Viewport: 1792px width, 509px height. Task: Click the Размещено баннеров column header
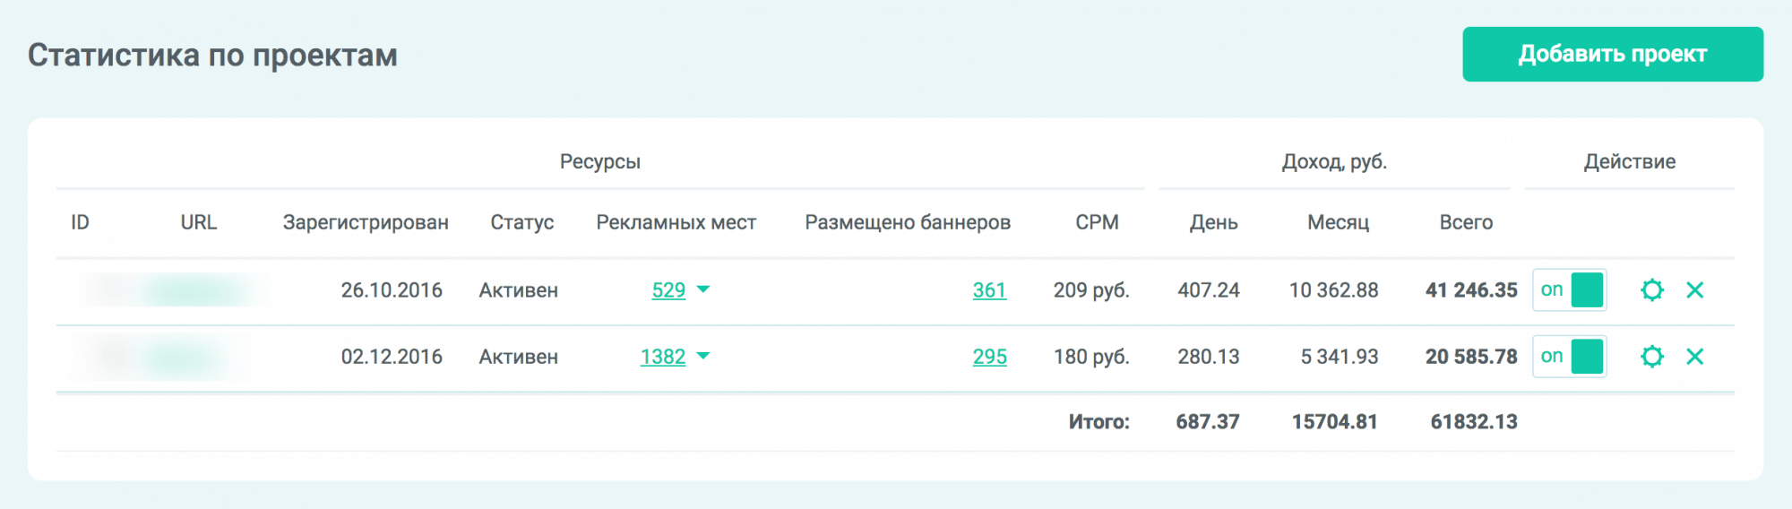[x=907, y=222]
